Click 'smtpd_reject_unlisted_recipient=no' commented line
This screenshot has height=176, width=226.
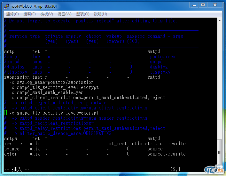pos(55,103)
